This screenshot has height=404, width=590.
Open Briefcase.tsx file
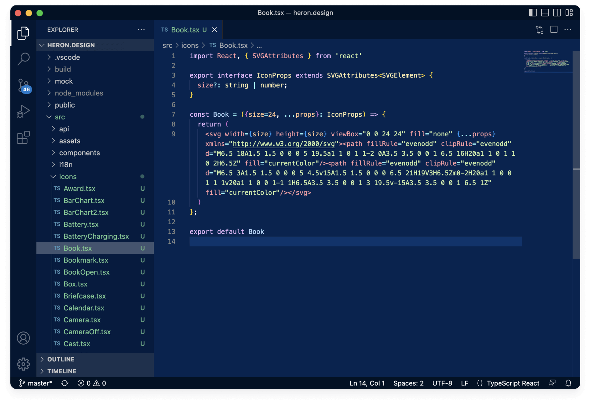click(x=95, y=296)
